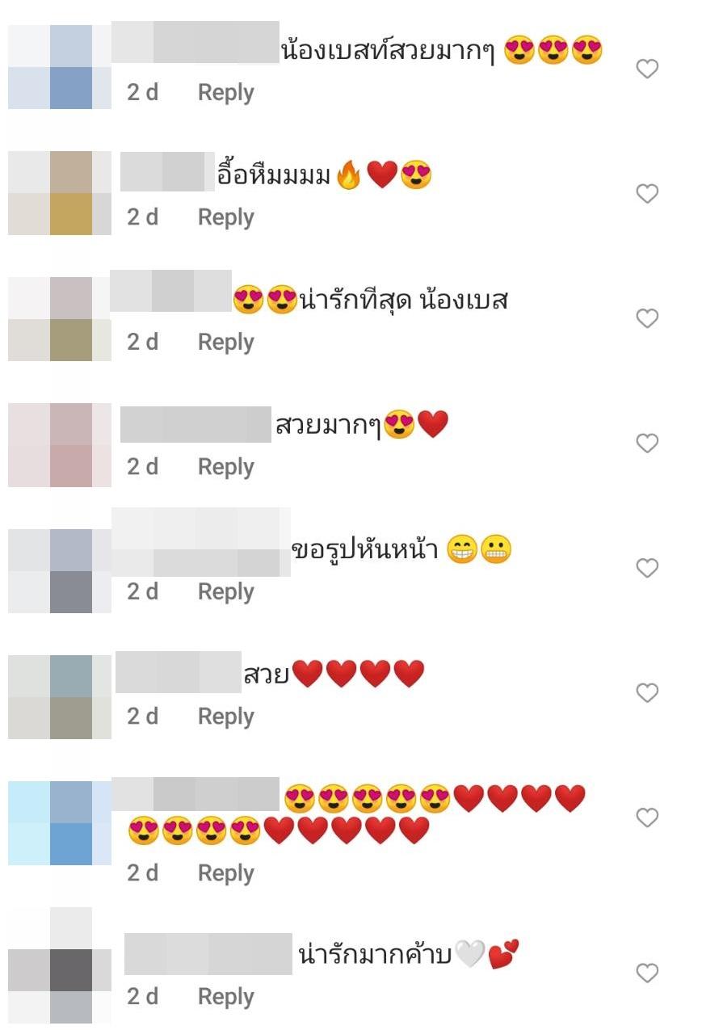Open username before "สวย" hearts comment

coord(179,672)
